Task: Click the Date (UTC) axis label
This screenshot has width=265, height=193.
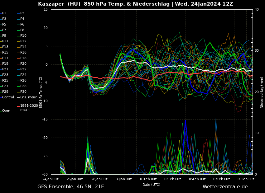Action: coord(151,185)
